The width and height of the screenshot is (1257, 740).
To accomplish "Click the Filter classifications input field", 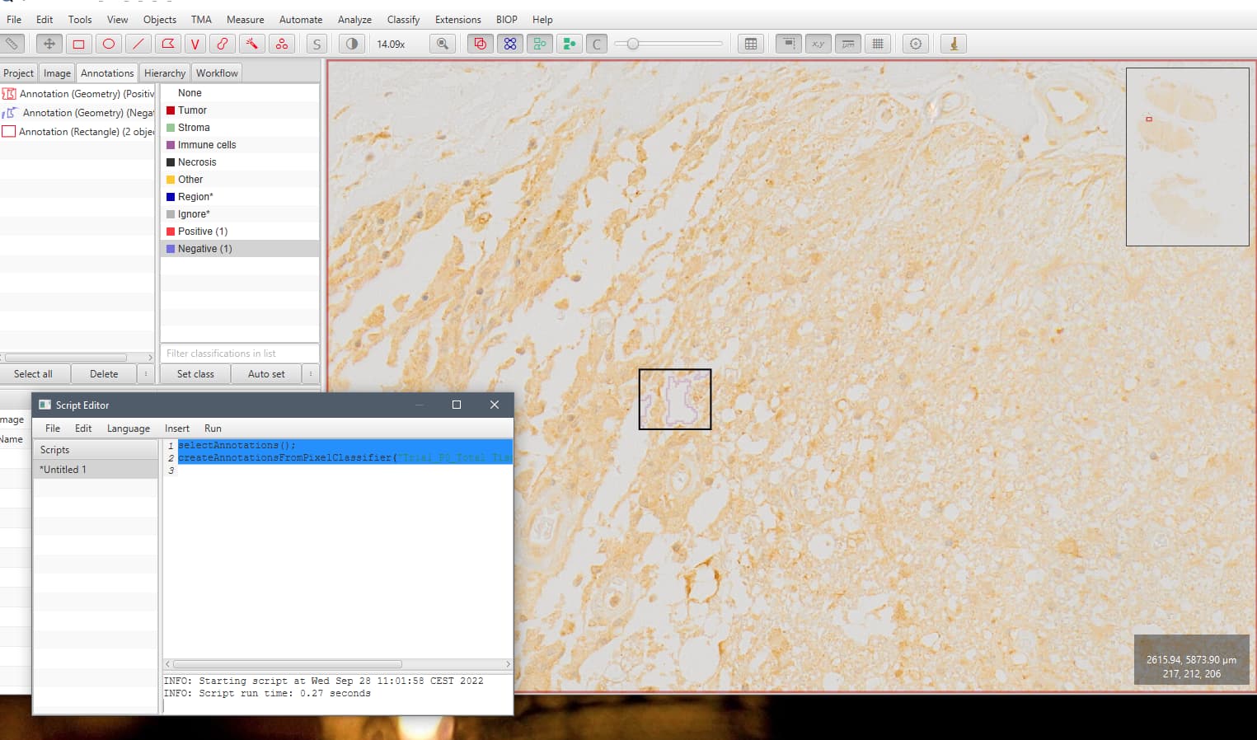I will coord(239,354).
